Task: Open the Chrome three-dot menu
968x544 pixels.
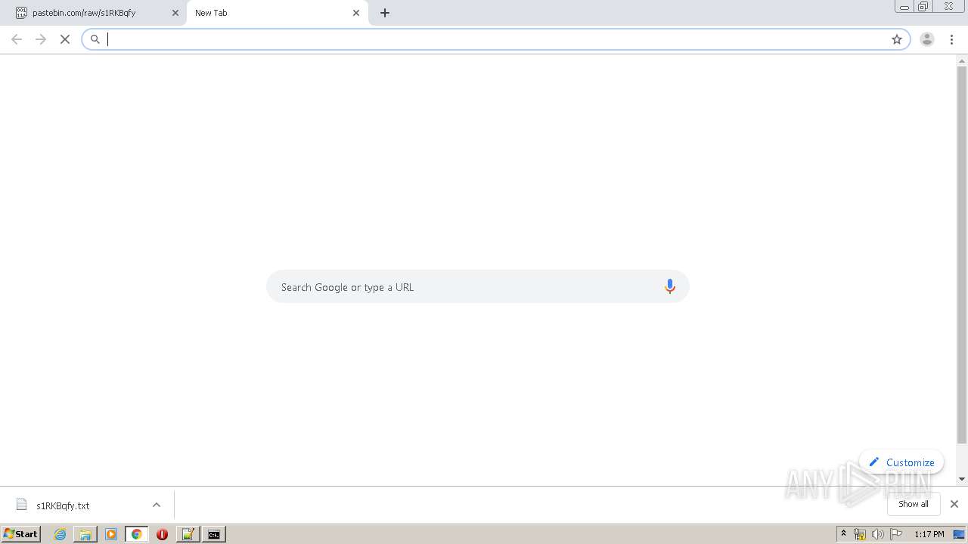Action: [951, 39]
